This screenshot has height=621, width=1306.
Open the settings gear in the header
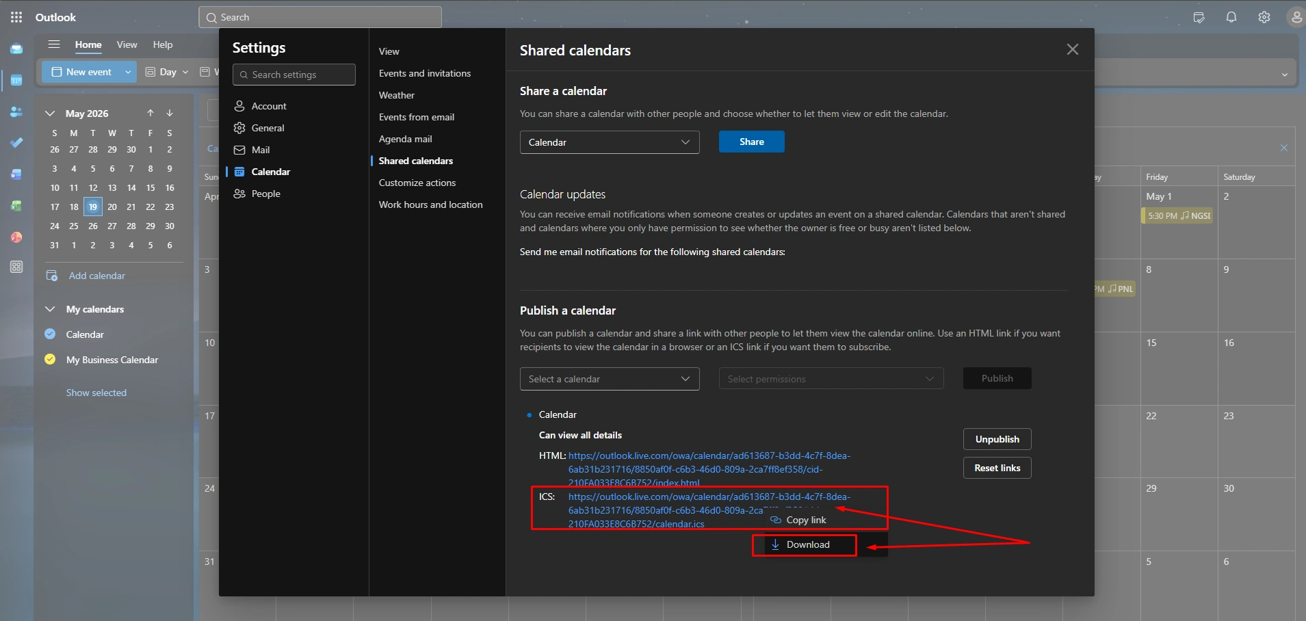(1264, 17)
